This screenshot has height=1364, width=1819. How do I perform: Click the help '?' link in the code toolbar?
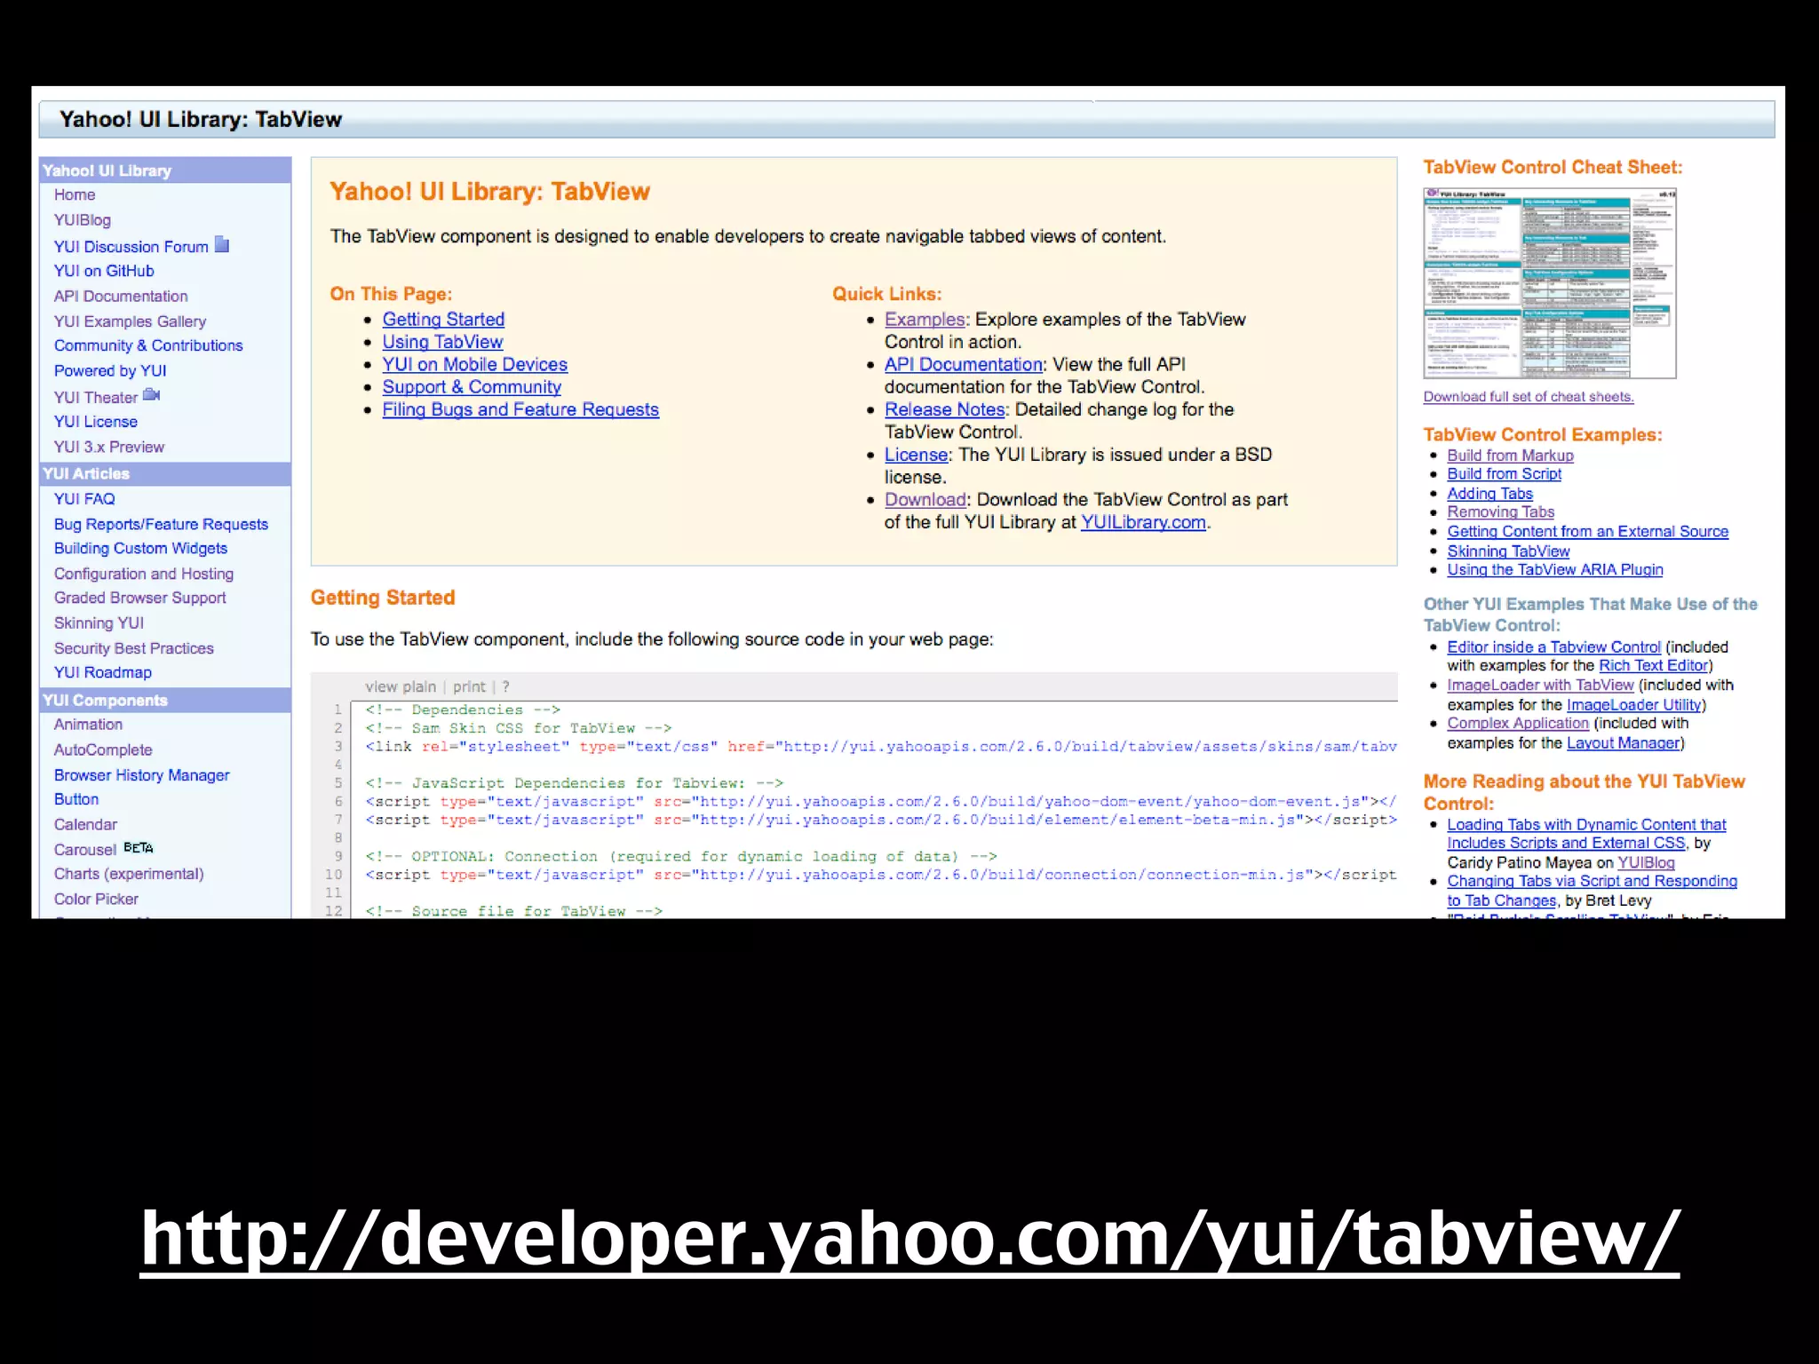(x=505, y=686)
